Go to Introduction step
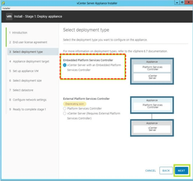The image size is (193, 181). pyautogui.click(x=20, y=33)
